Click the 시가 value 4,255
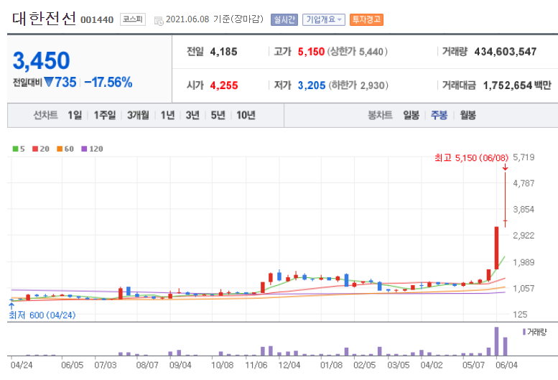This screenshot has width=558, height=380. click(224, 85)
